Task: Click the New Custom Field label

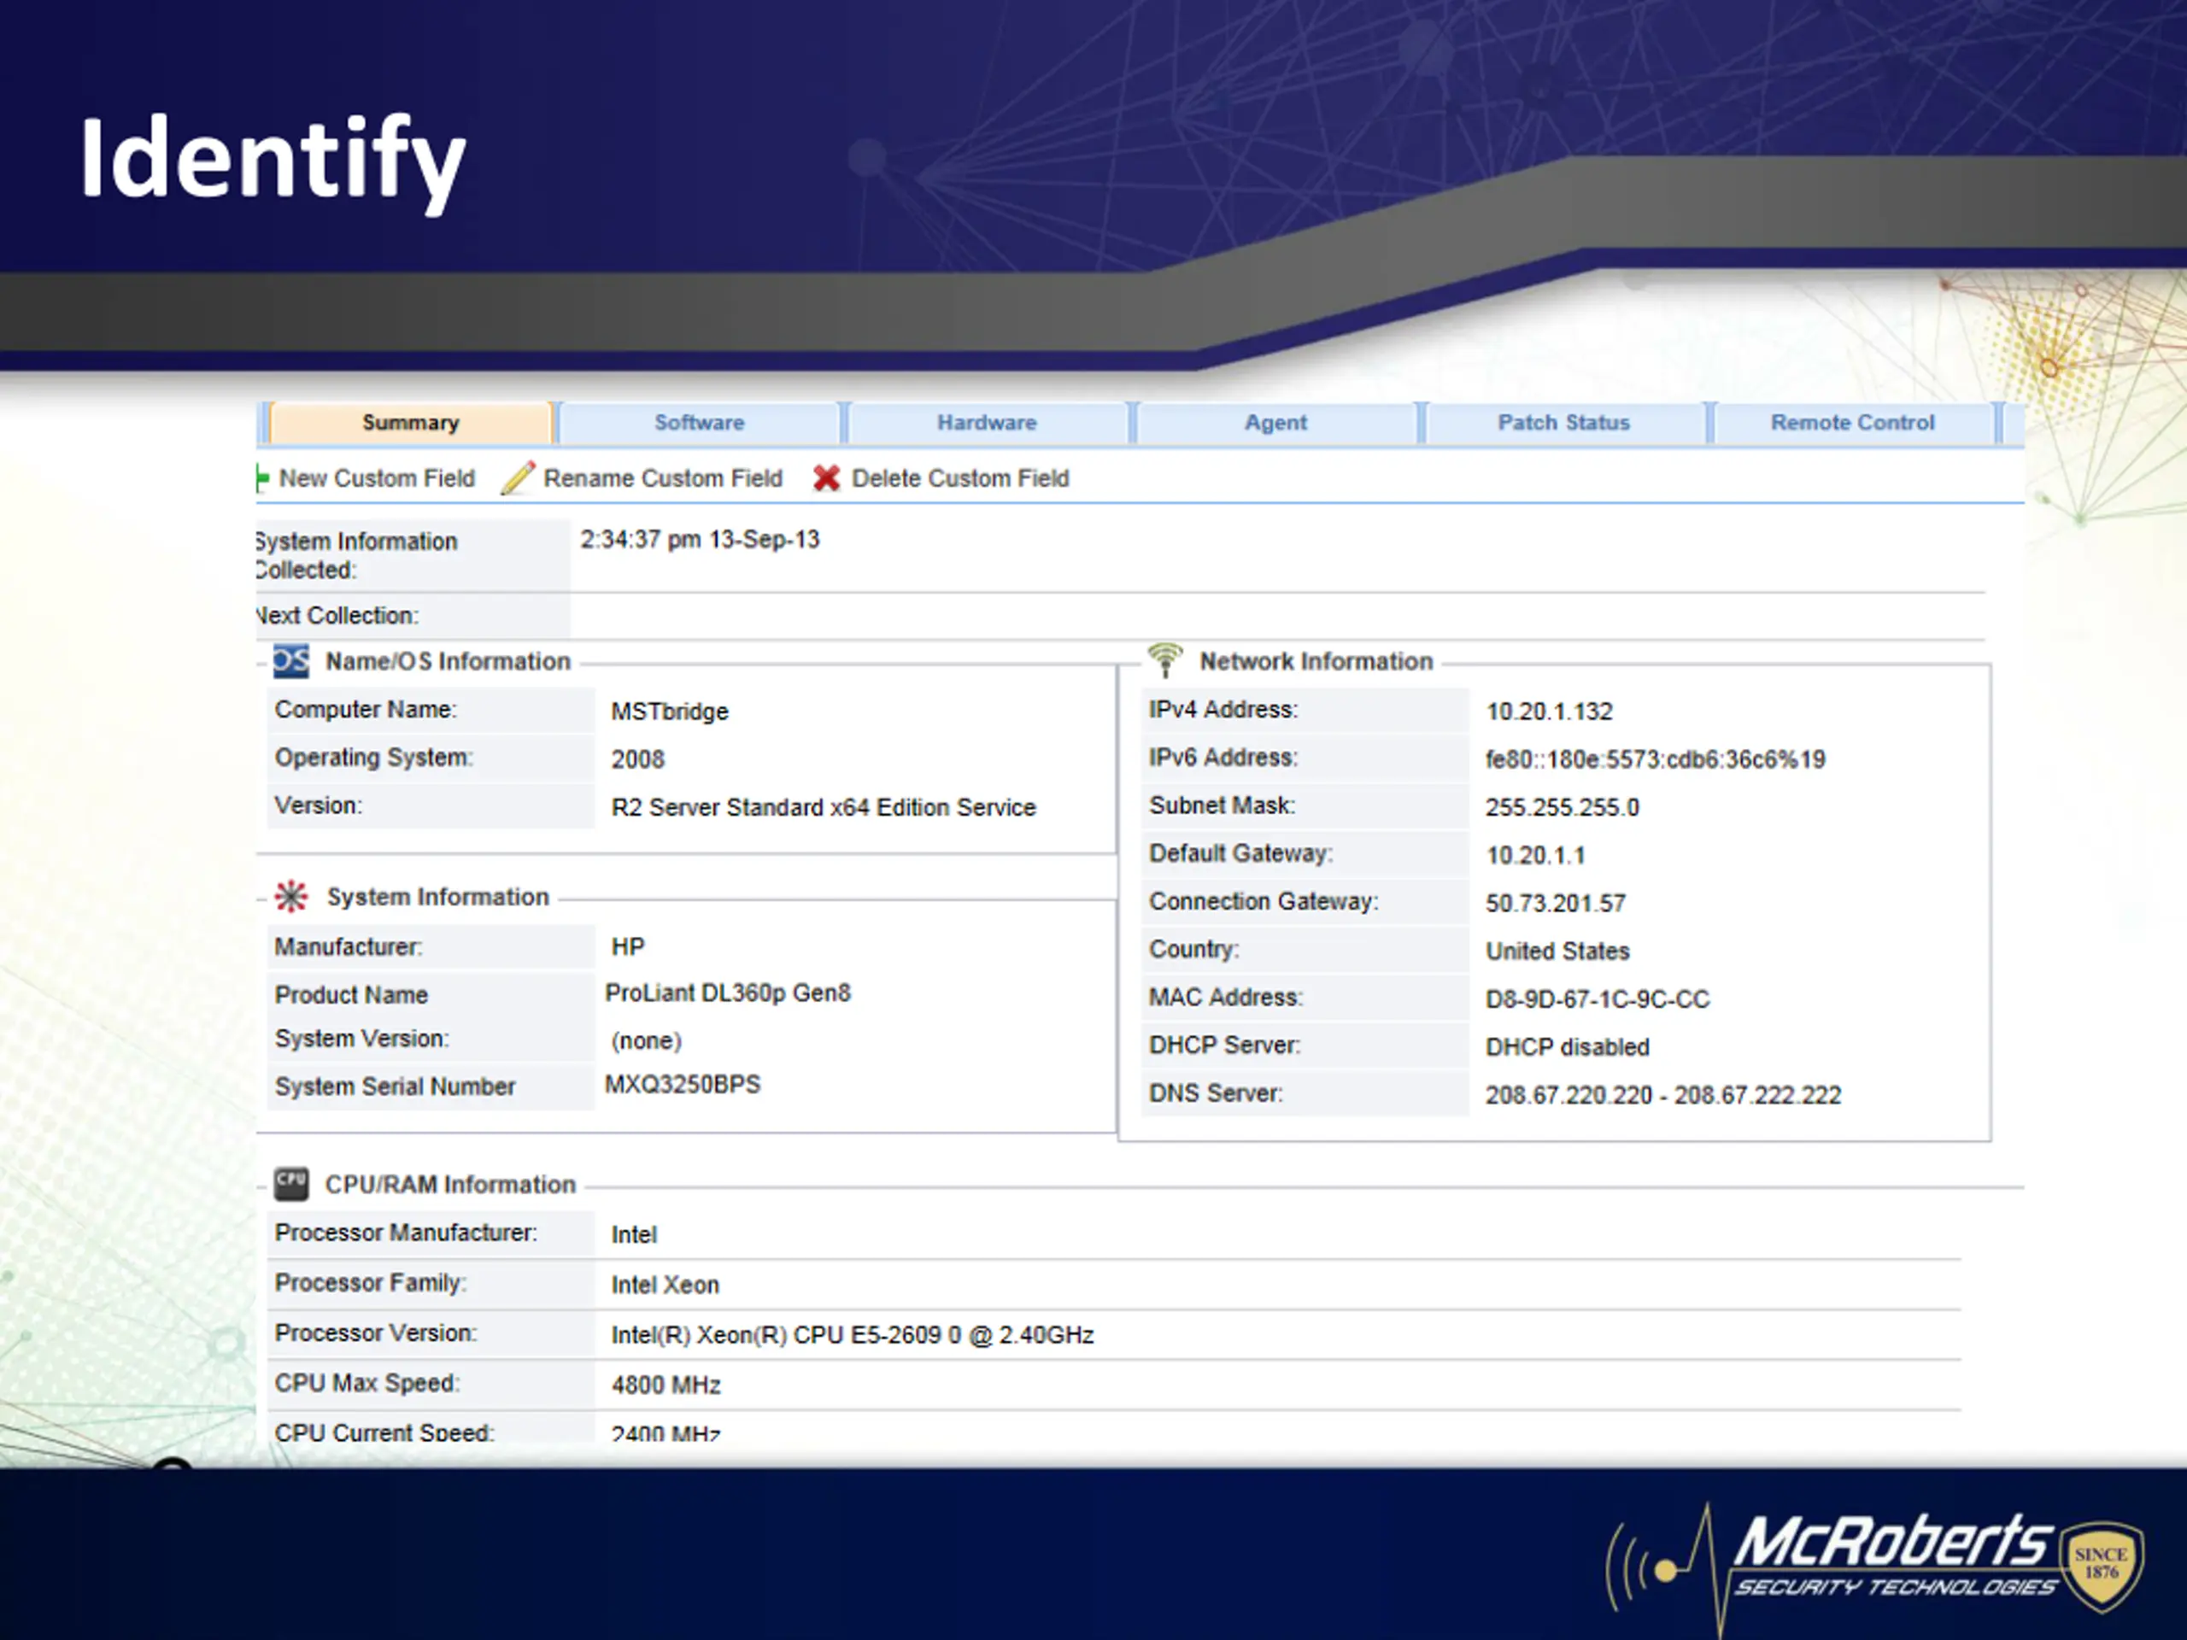Action: click(377, 478)
